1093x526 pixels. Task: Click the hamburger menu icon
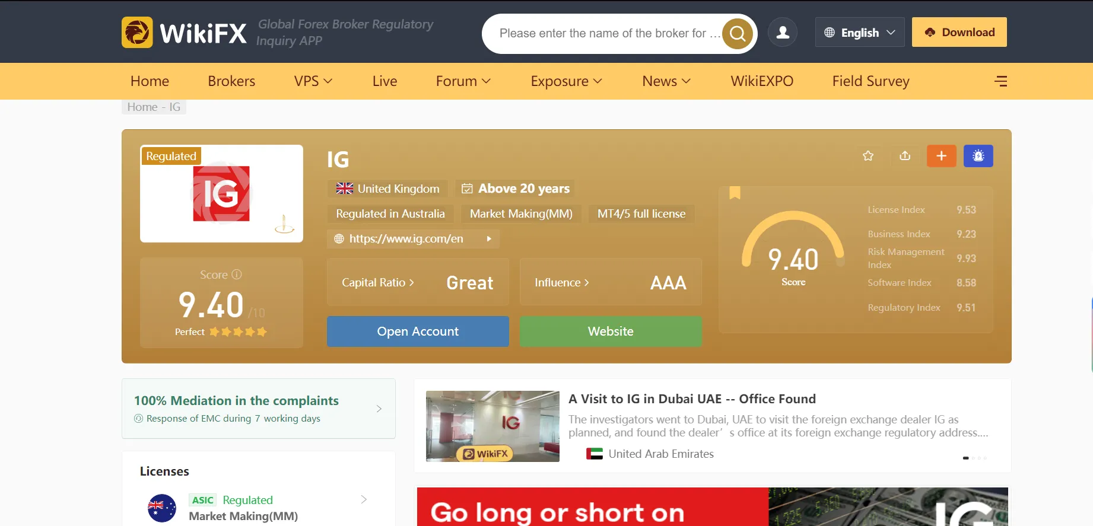[x=1000, y=81]
